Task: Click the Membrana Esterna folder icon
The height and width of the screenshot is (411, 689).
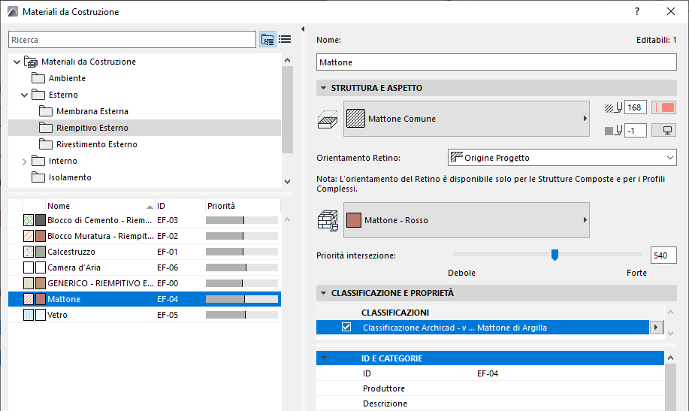Action: coord(46,111)
